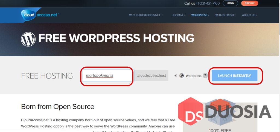Click the phone number +1-231-421-7160
This screenshot has width=280, height=132.
[208, 3]
